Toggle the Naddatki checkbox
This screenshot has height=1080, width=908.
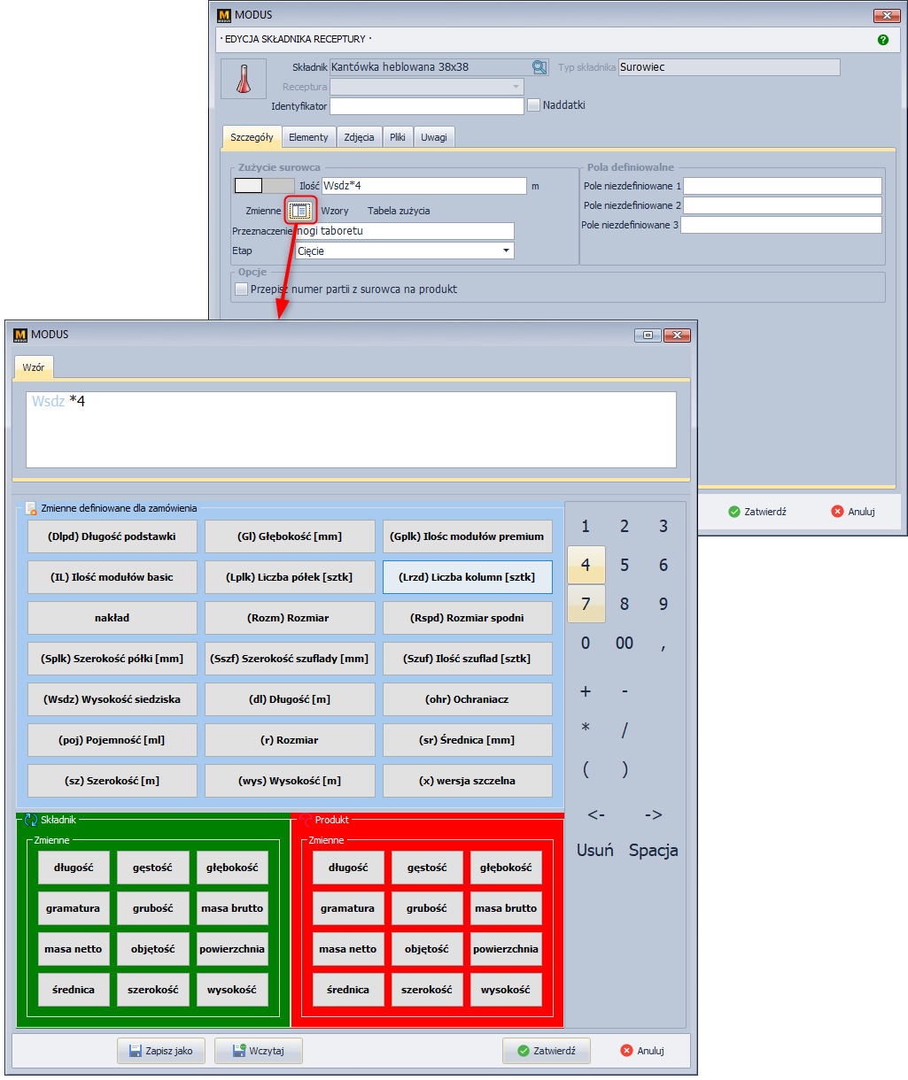(533, 104)
